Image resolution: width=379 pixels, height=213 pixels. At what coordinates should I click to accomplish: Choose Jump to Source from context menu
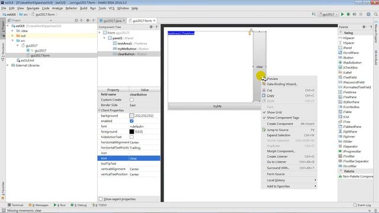click(x=289, y=130)
